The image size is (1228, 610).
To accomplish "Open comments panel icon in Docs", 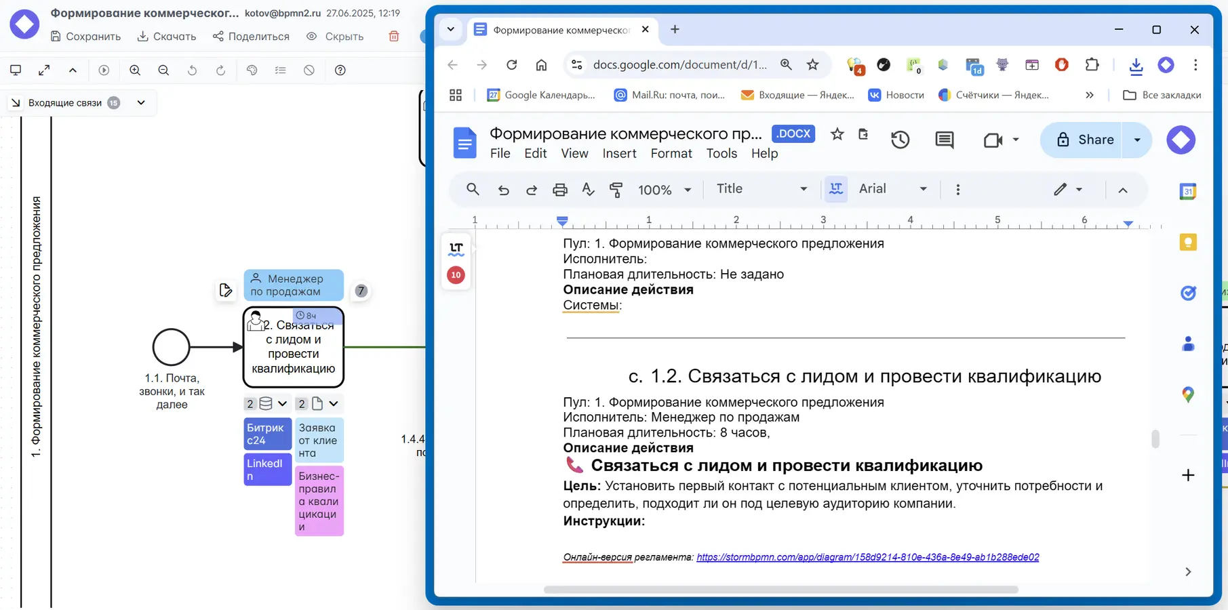I will [945, 140].
